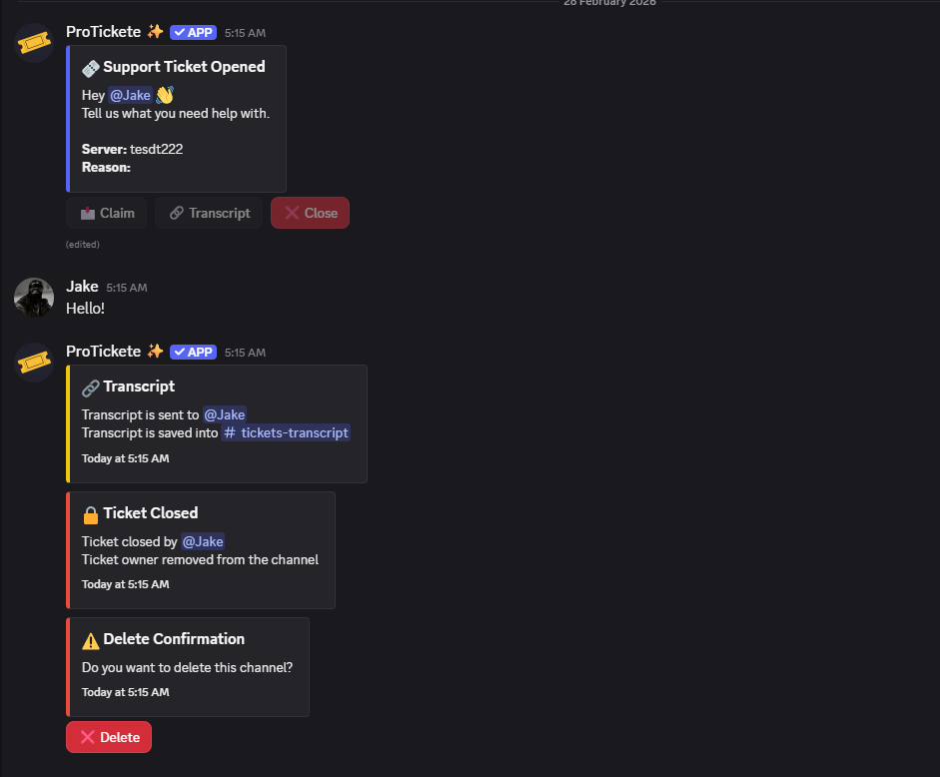Open the ticket Transcript button
940x777 pixels.
tap(209, 213)
